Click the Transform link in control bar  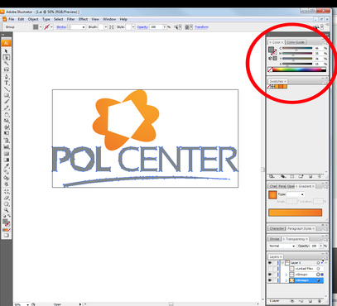(201, 27)
